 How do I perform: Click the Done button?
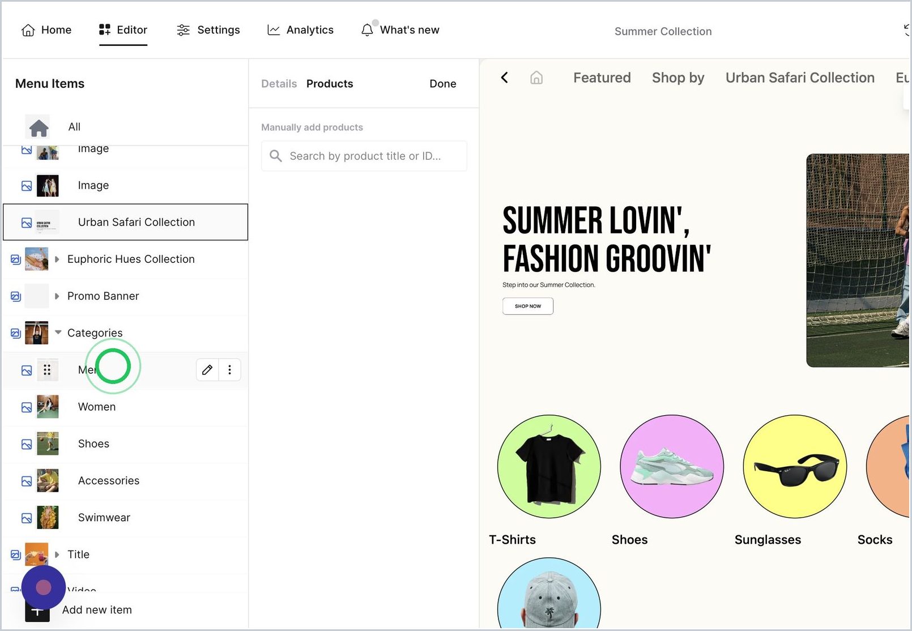click(443, 84)
